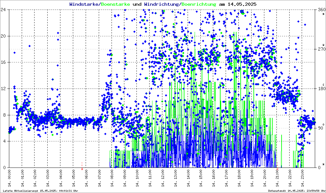
Task: Click the 24 value on the left axis
Action: (4, 10)
